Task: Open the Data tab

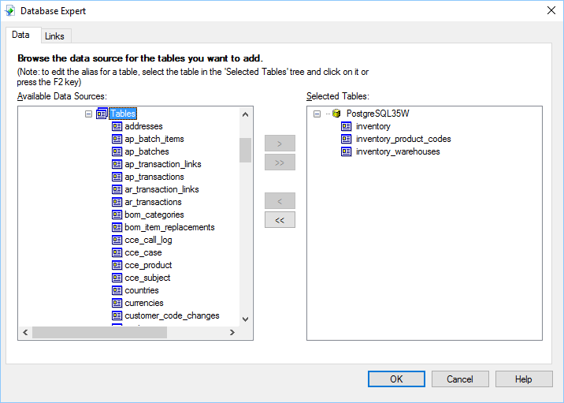Action: point(21,35)
